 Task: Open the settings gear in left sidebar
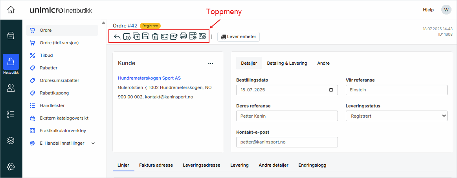pos(11,167)
